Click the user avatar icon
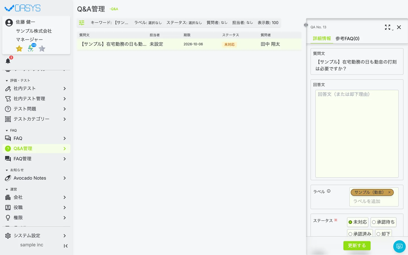The image size is (408, 255). (9, 23)
